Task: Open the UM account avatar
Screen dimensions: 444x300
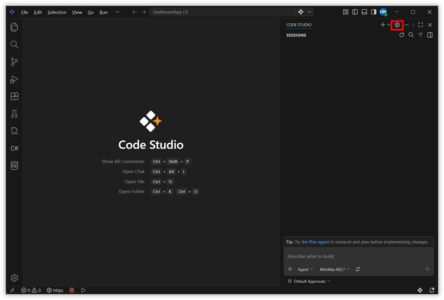Action: [x=383, y=12]
